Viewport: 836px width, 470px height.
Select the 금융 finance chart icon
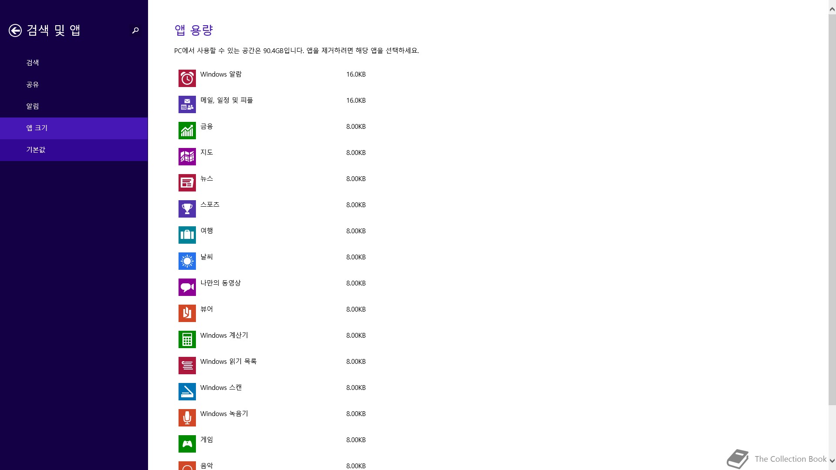pyautogui.click(x=187, y=131)
